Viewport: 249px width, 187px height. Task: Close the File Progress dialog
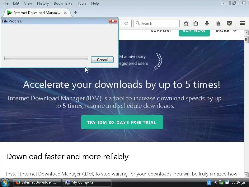(x=113, y=21)
